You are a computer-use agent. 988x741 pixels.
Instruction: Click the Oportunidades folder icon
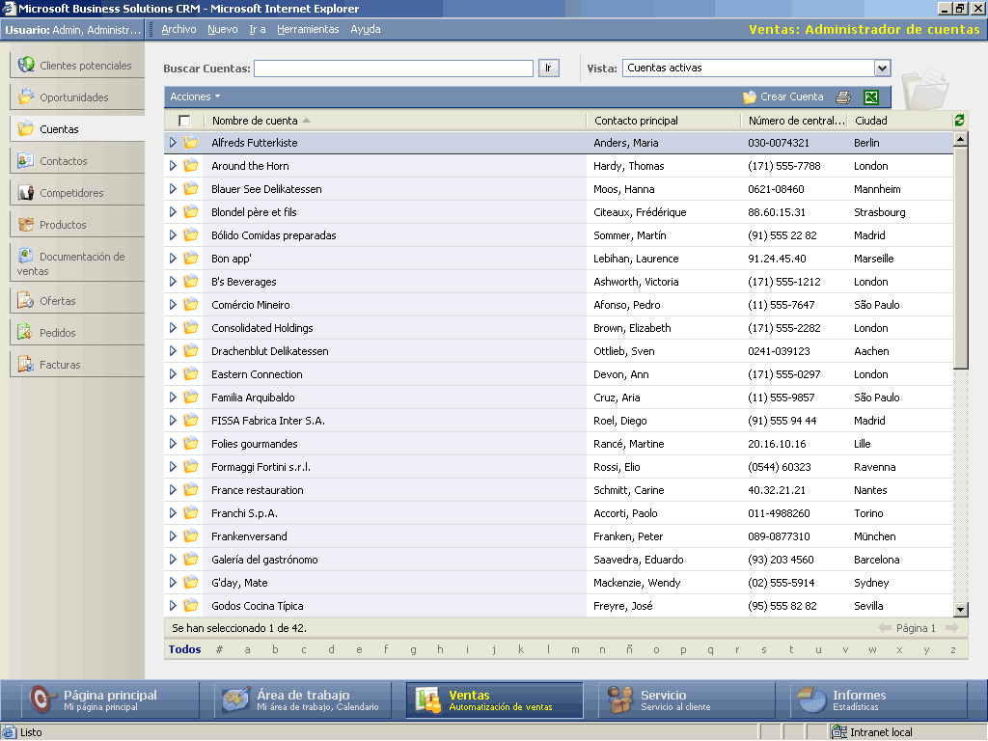pos(26,96)
